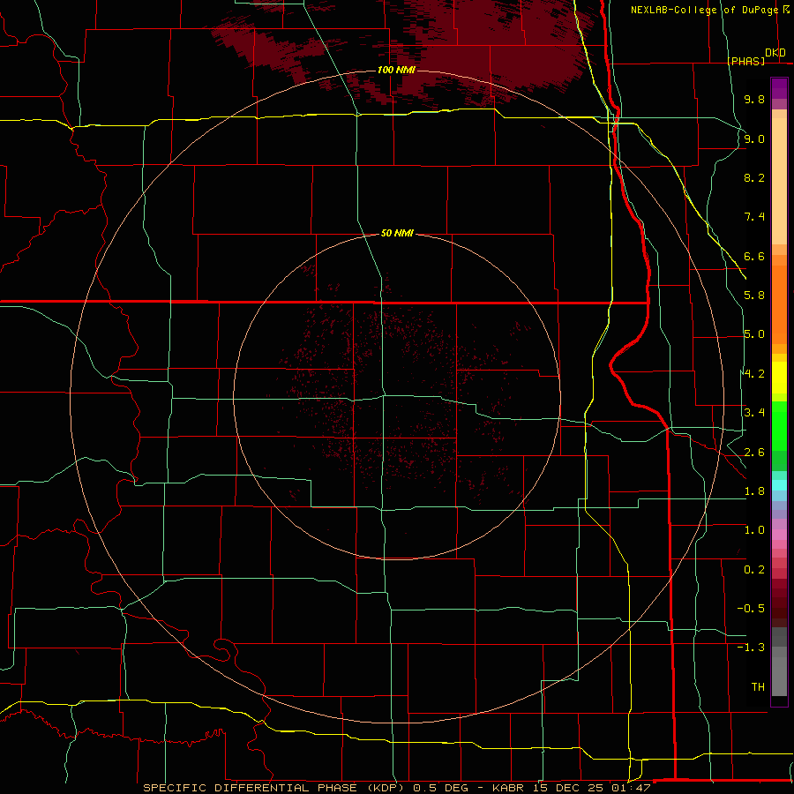This screenshot has width=794, height=794.
Task: Click the purple swatch atop the color bar
Action: [x=779, y=88]
